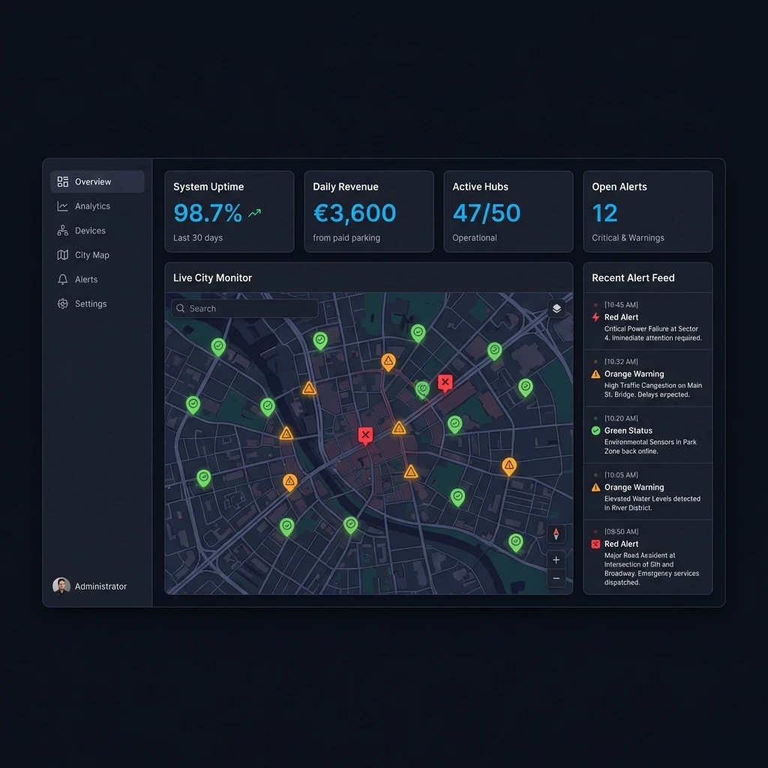The width and height of the screenshot is (768, 768).
Task: Click the Active Hubs 47/50 card
Action: (508, 212)
